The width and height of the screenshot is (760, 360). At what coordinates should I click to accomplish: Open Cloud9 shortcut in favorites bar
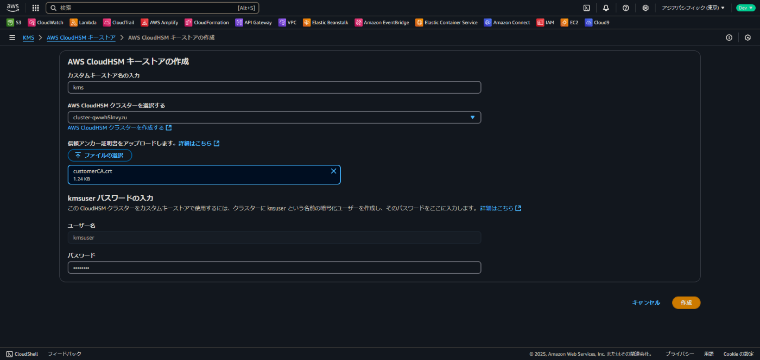[x=597, y=22]
